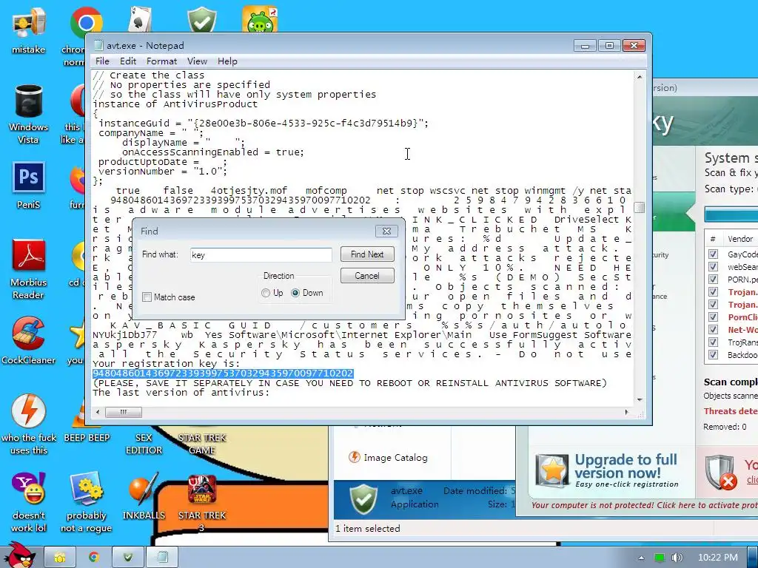Click Find Next button
Image resolution: width=758 pixels, height=568 pixels.
coord(367,254)
